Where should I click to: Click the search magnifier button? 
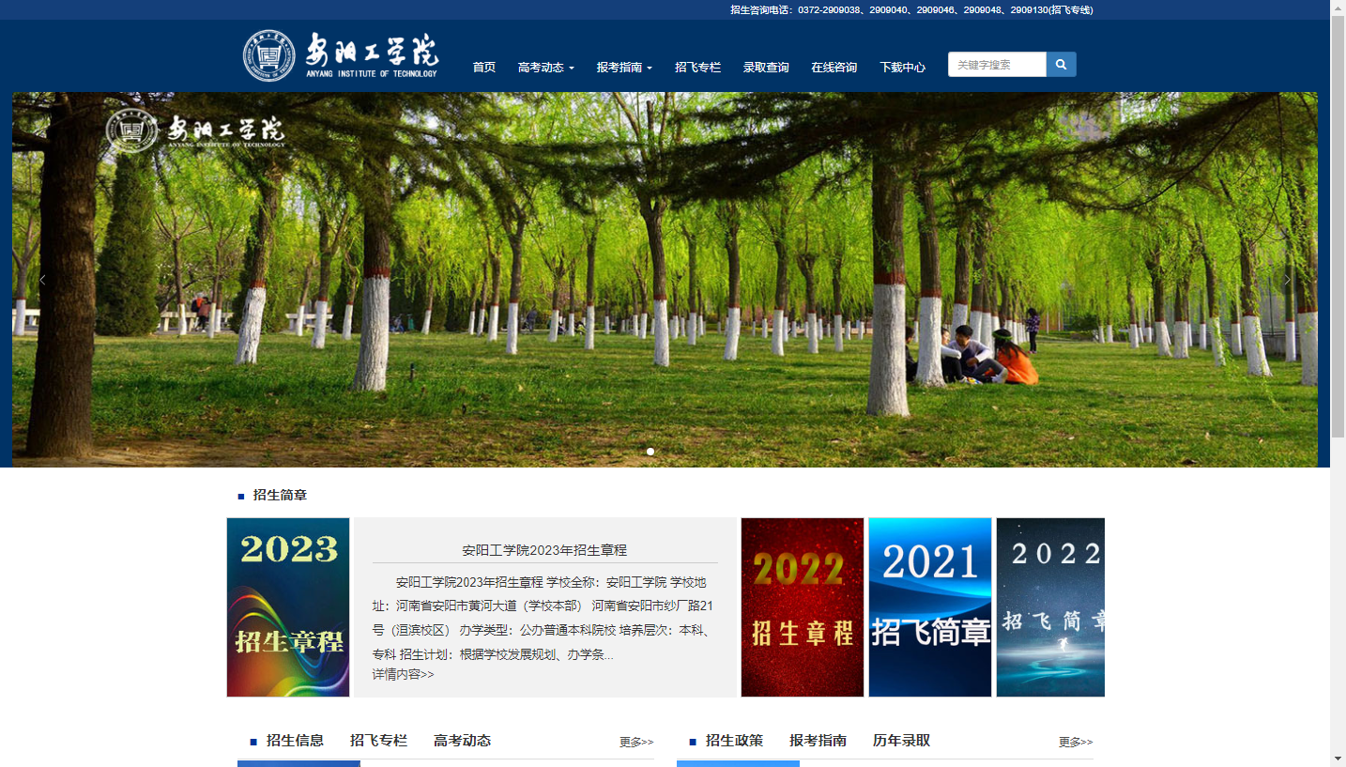click(1062, 65)
